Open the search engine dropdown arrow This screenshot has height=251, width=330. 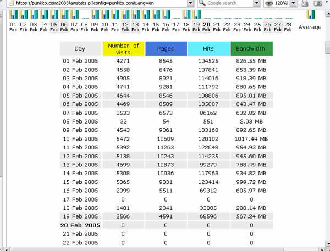(x=256, y=3)
